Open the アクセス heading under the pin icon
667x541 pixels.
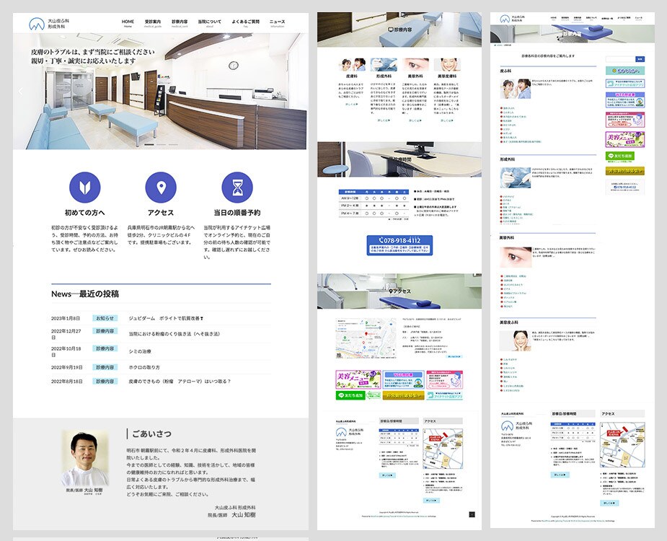[161, 212]
